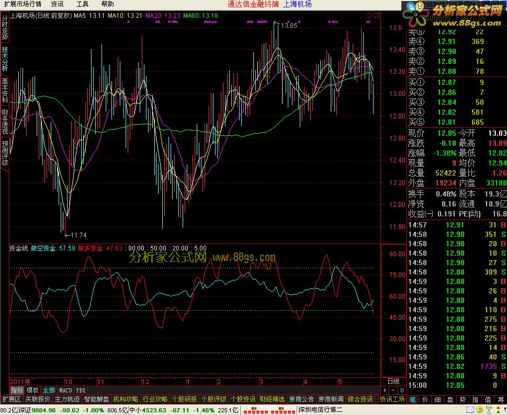Screen dimensions: 507x415
Task: Click 深圳电信行情二 server label
Action: tap(320, 410)
